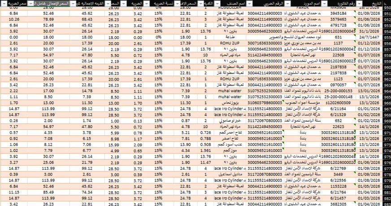Open the التاريخ column filter dropdown
Image resolution: width=391 pixels, height=206 pixels.
click(359, 3)
